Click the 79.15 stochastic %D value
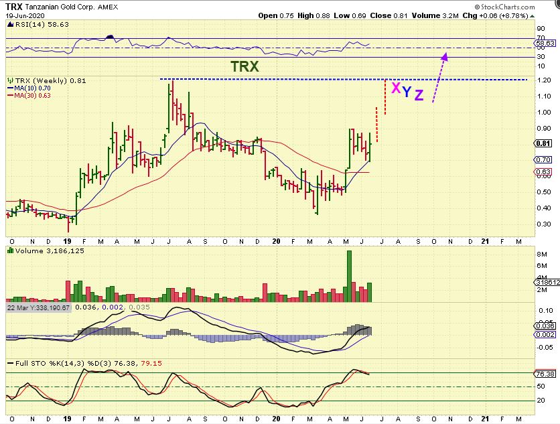560x424 pixels. [151, 364]
